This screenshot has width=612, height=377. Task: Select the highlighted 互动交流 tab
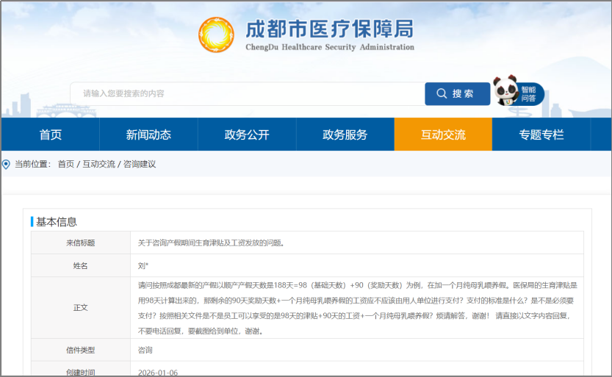pos(443,134)
